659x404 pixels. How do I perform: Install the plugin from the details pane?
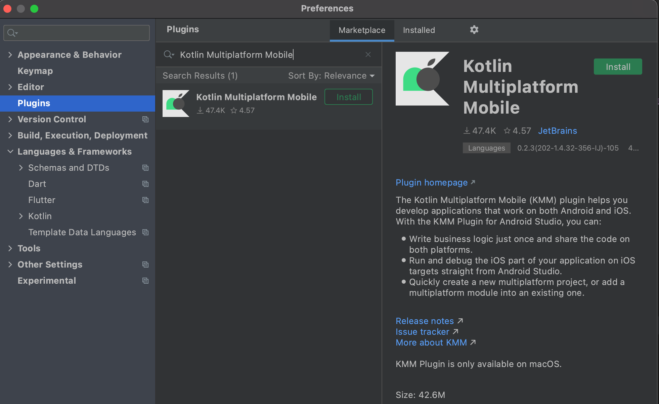coord(618,67)
